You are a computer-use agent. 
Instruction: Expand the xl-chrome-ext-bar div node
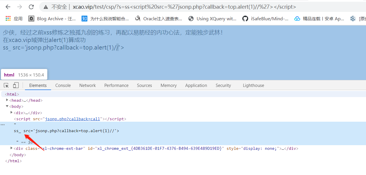tap(12, 148)
